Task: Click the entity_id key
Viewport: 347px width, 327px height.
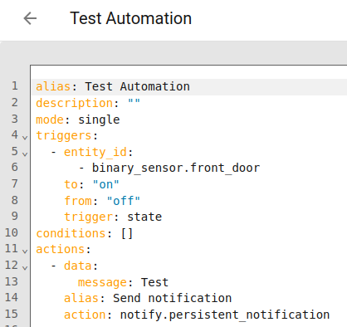Action: [95, 152]
